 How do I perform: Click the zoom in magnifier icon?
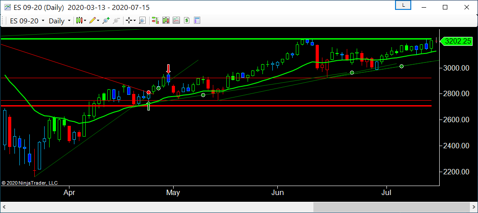(x=106, y=21)
